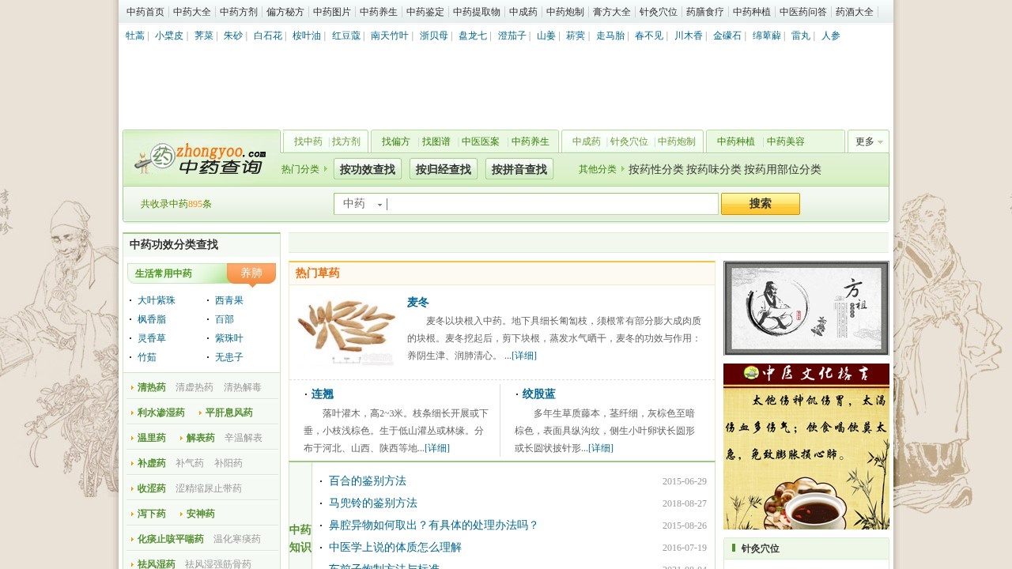Click 按用部位分类 link
Image resolution: width=1012 pixels, height=569 pixels.
783,169
